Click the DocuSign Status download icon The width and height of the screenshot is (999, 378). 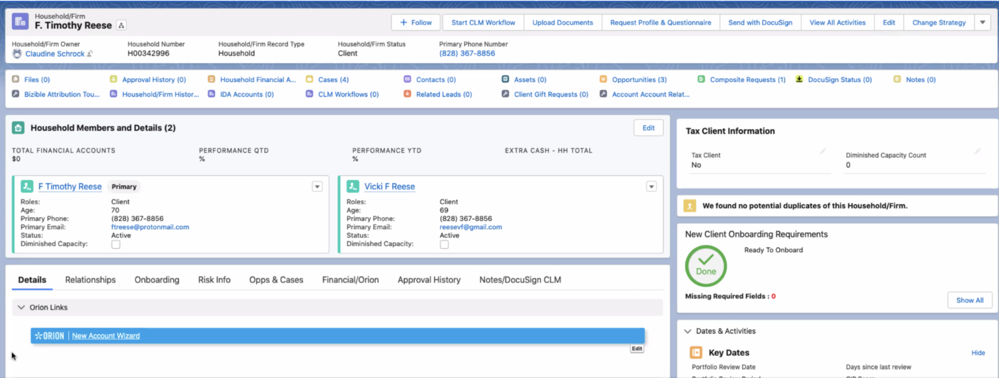pos(799,79)
